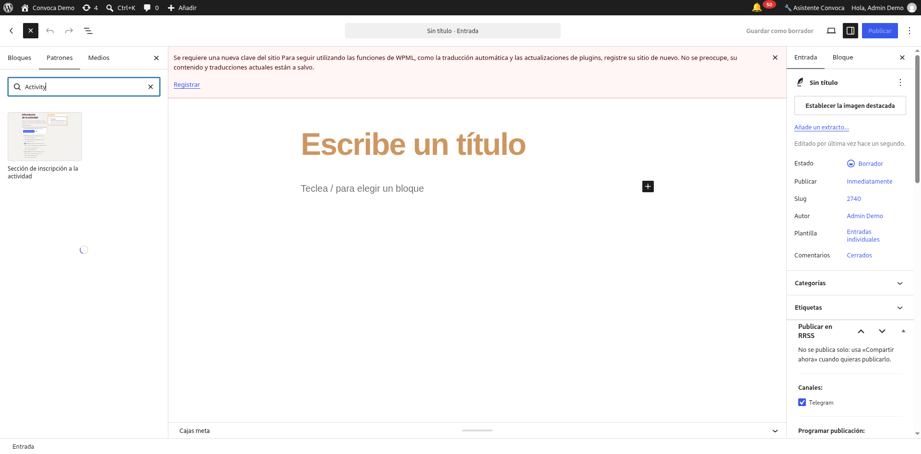The width and height of the screenshot is (921, 454).
Task: Dismiss the WPML site key notice
Action: coord(775,58)
